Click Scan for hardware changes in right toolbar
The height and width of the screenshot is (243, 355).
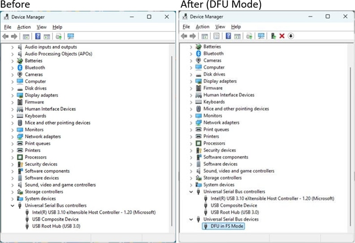(x=261, y=36)
